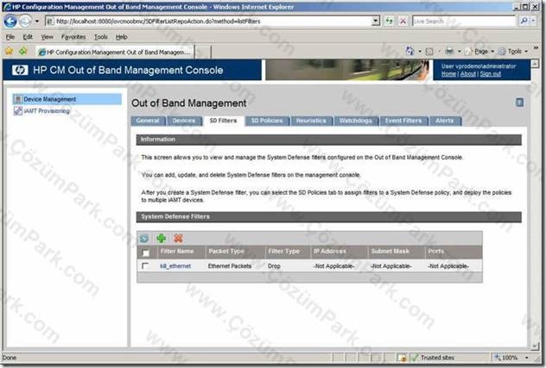Click the Trusted sites status bar indicator
The height and width of the screenshot is (368, 546).
[x=433, y=358]
